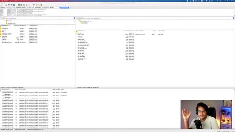Select the wp-admin folder in remote list
The height and width of the screenshot is (132, 235).
(80, 33)
